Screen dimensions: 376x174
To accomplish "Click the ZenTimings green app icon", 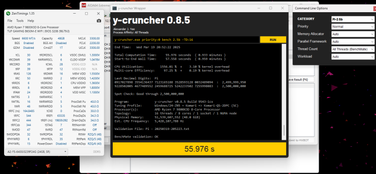I will click(x=8, y=14).
